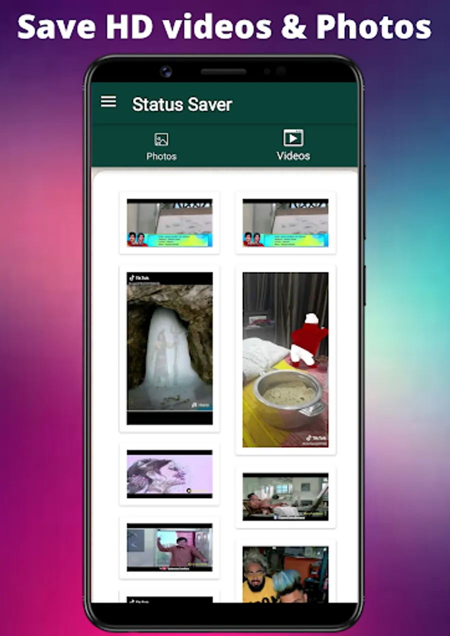Open first video thumbnail in right column
Image resolution: width=450 pixels, height=636 pixels.
pos(285,223)
